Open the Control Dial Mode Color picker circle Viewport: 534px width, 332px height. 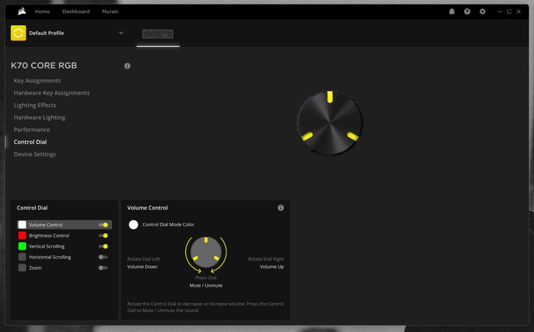pos(133,225)
